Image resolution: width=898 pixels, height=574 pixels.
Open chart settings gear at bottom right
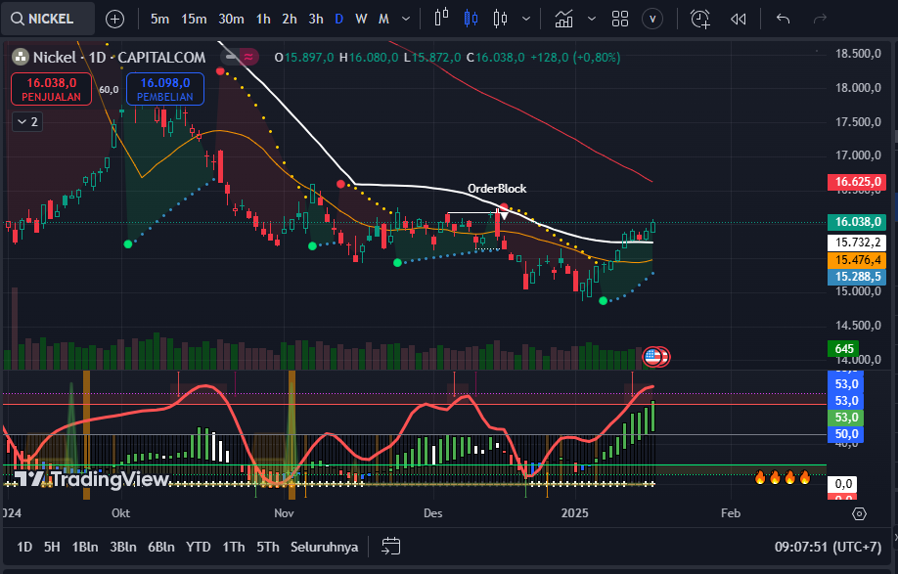[859, 513]
